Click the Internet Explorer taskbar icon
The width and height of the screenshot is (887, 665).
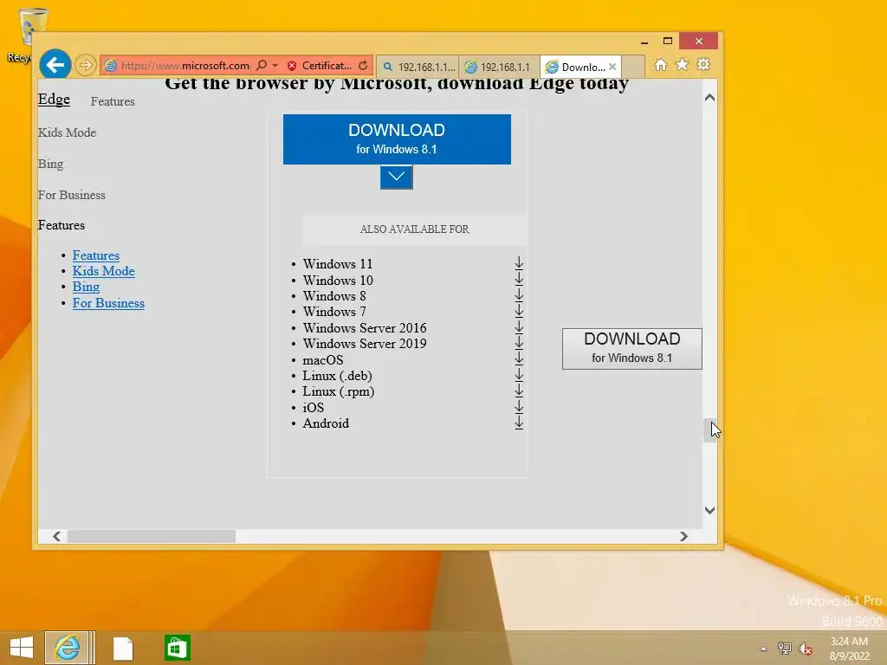pyautogui.click(x=68, y=648)
